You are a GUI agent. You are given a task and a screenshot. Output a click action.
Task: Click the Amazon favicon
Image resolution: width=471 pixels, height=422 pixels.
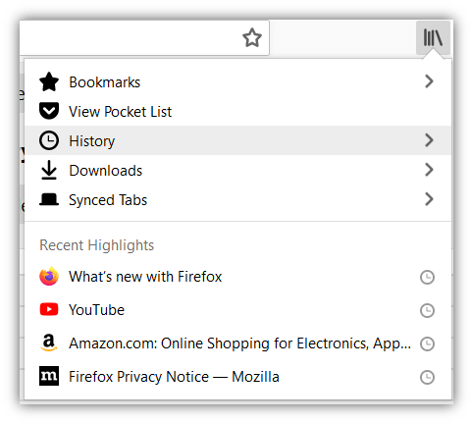[49, 343]
